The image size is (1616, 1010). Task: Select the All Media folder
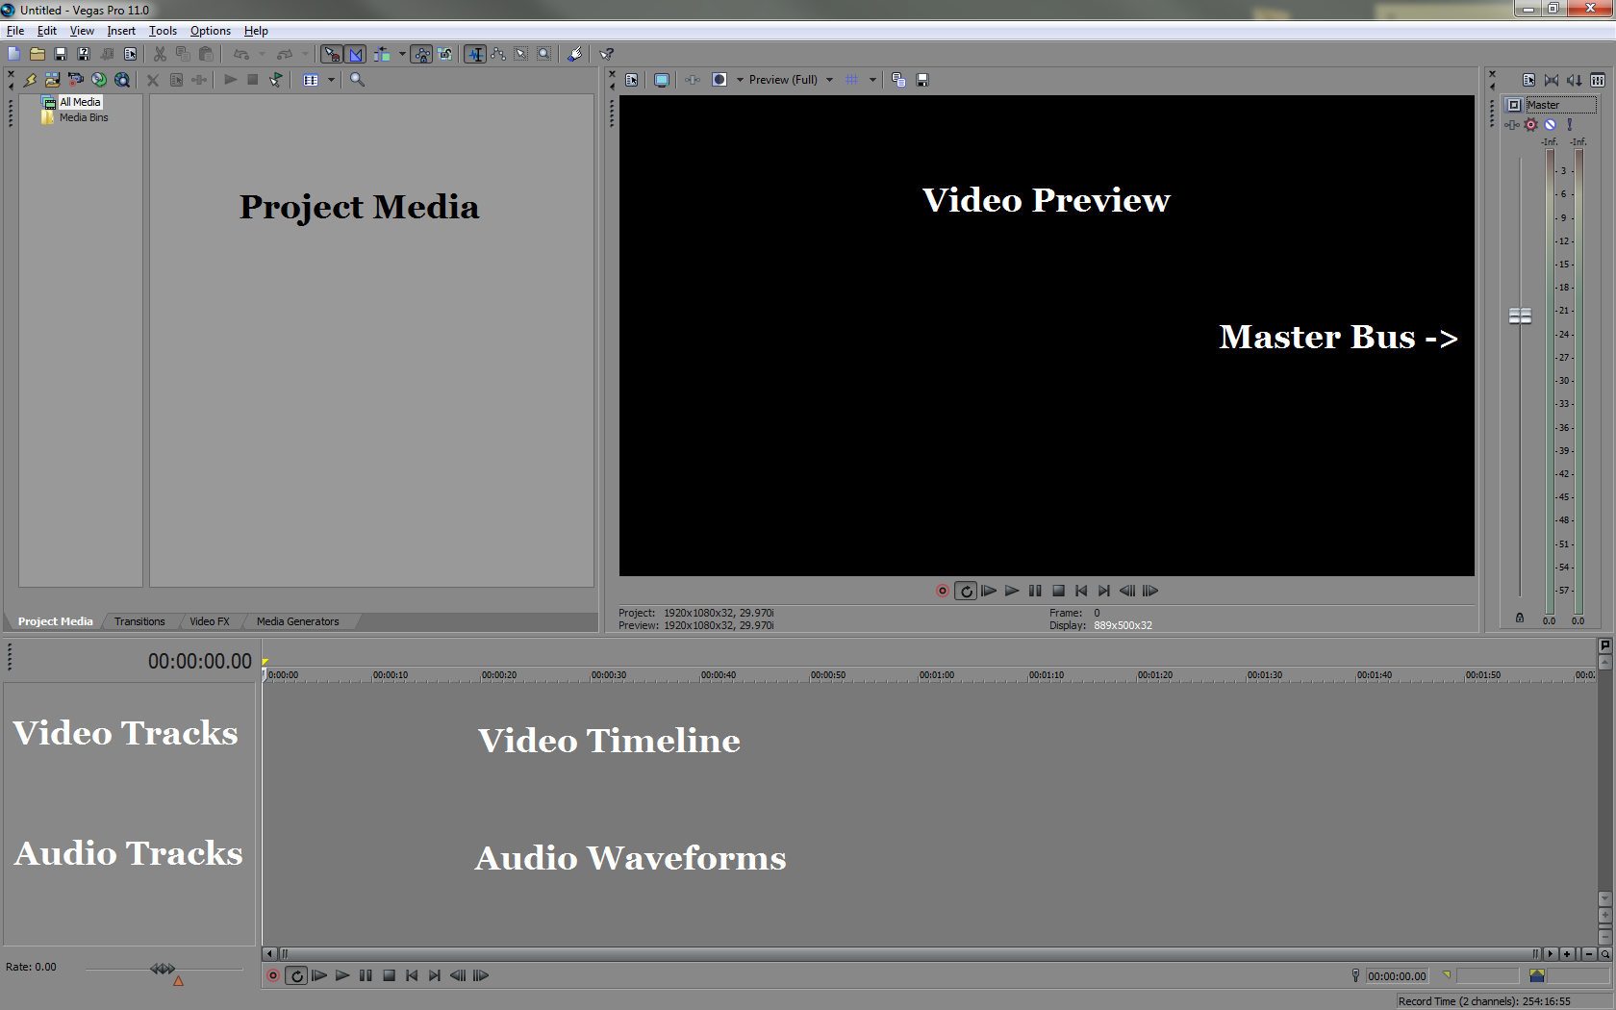pos(79,102)
